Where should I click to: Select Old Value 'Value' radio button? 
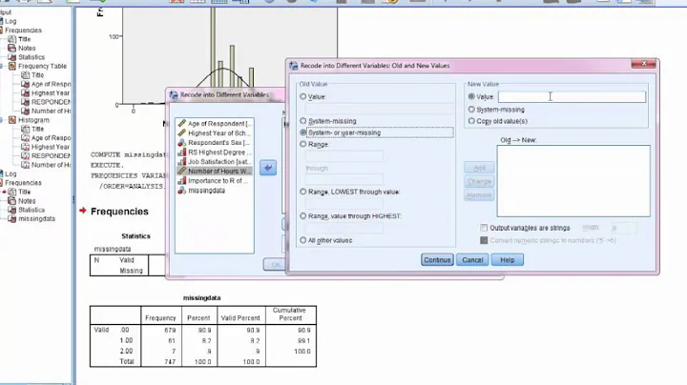[x=302, y=96]
